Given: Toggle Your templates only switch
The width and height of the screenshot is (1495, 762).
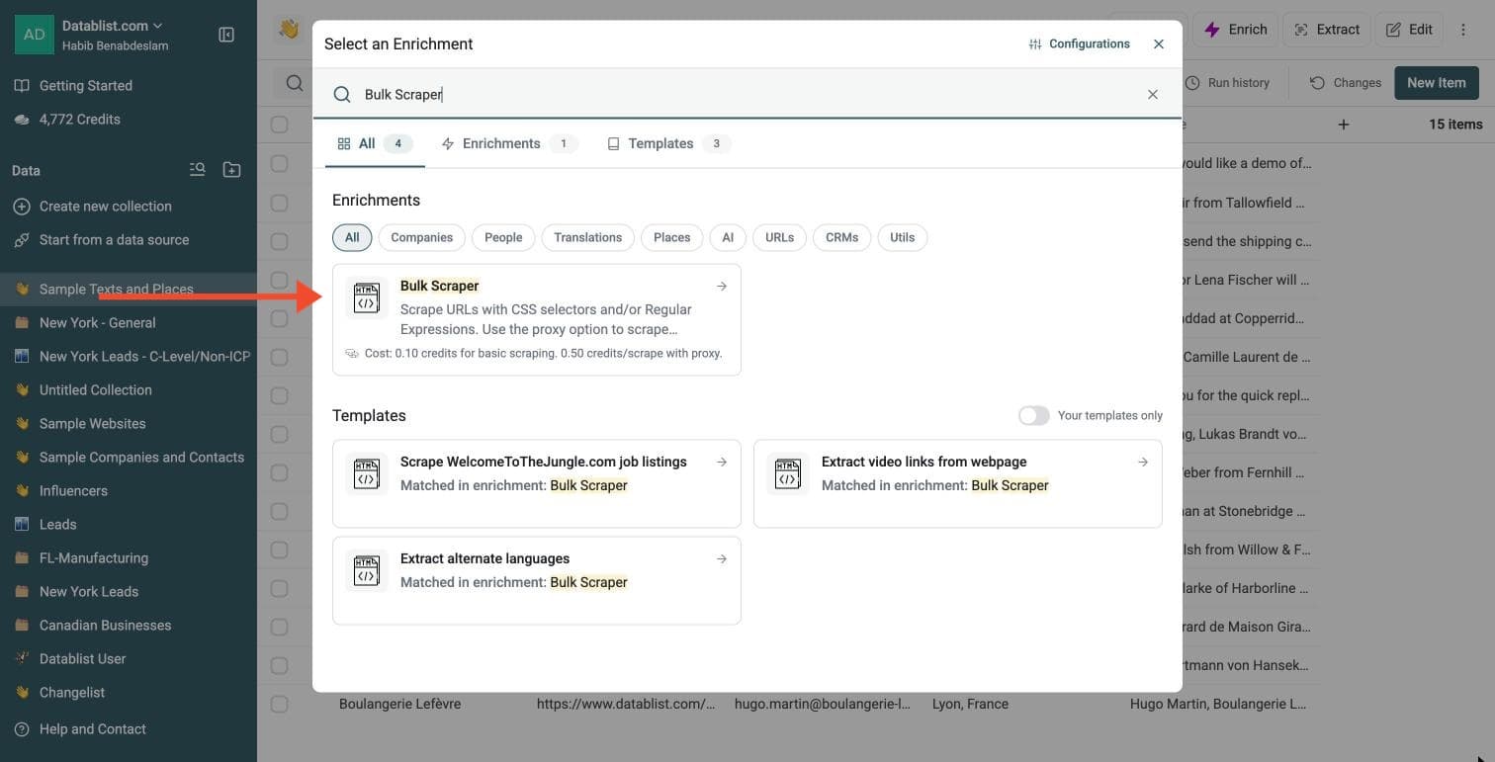Looking at the screenshot, I should point(1034,415).
